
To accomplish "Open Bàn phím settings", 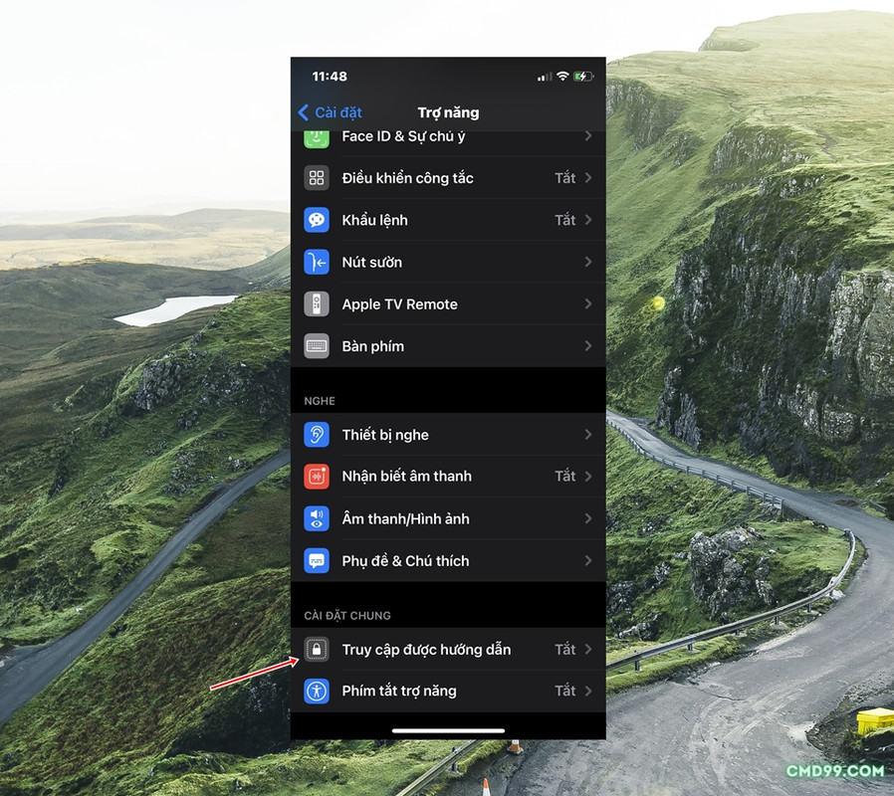I will coord(448,346).
